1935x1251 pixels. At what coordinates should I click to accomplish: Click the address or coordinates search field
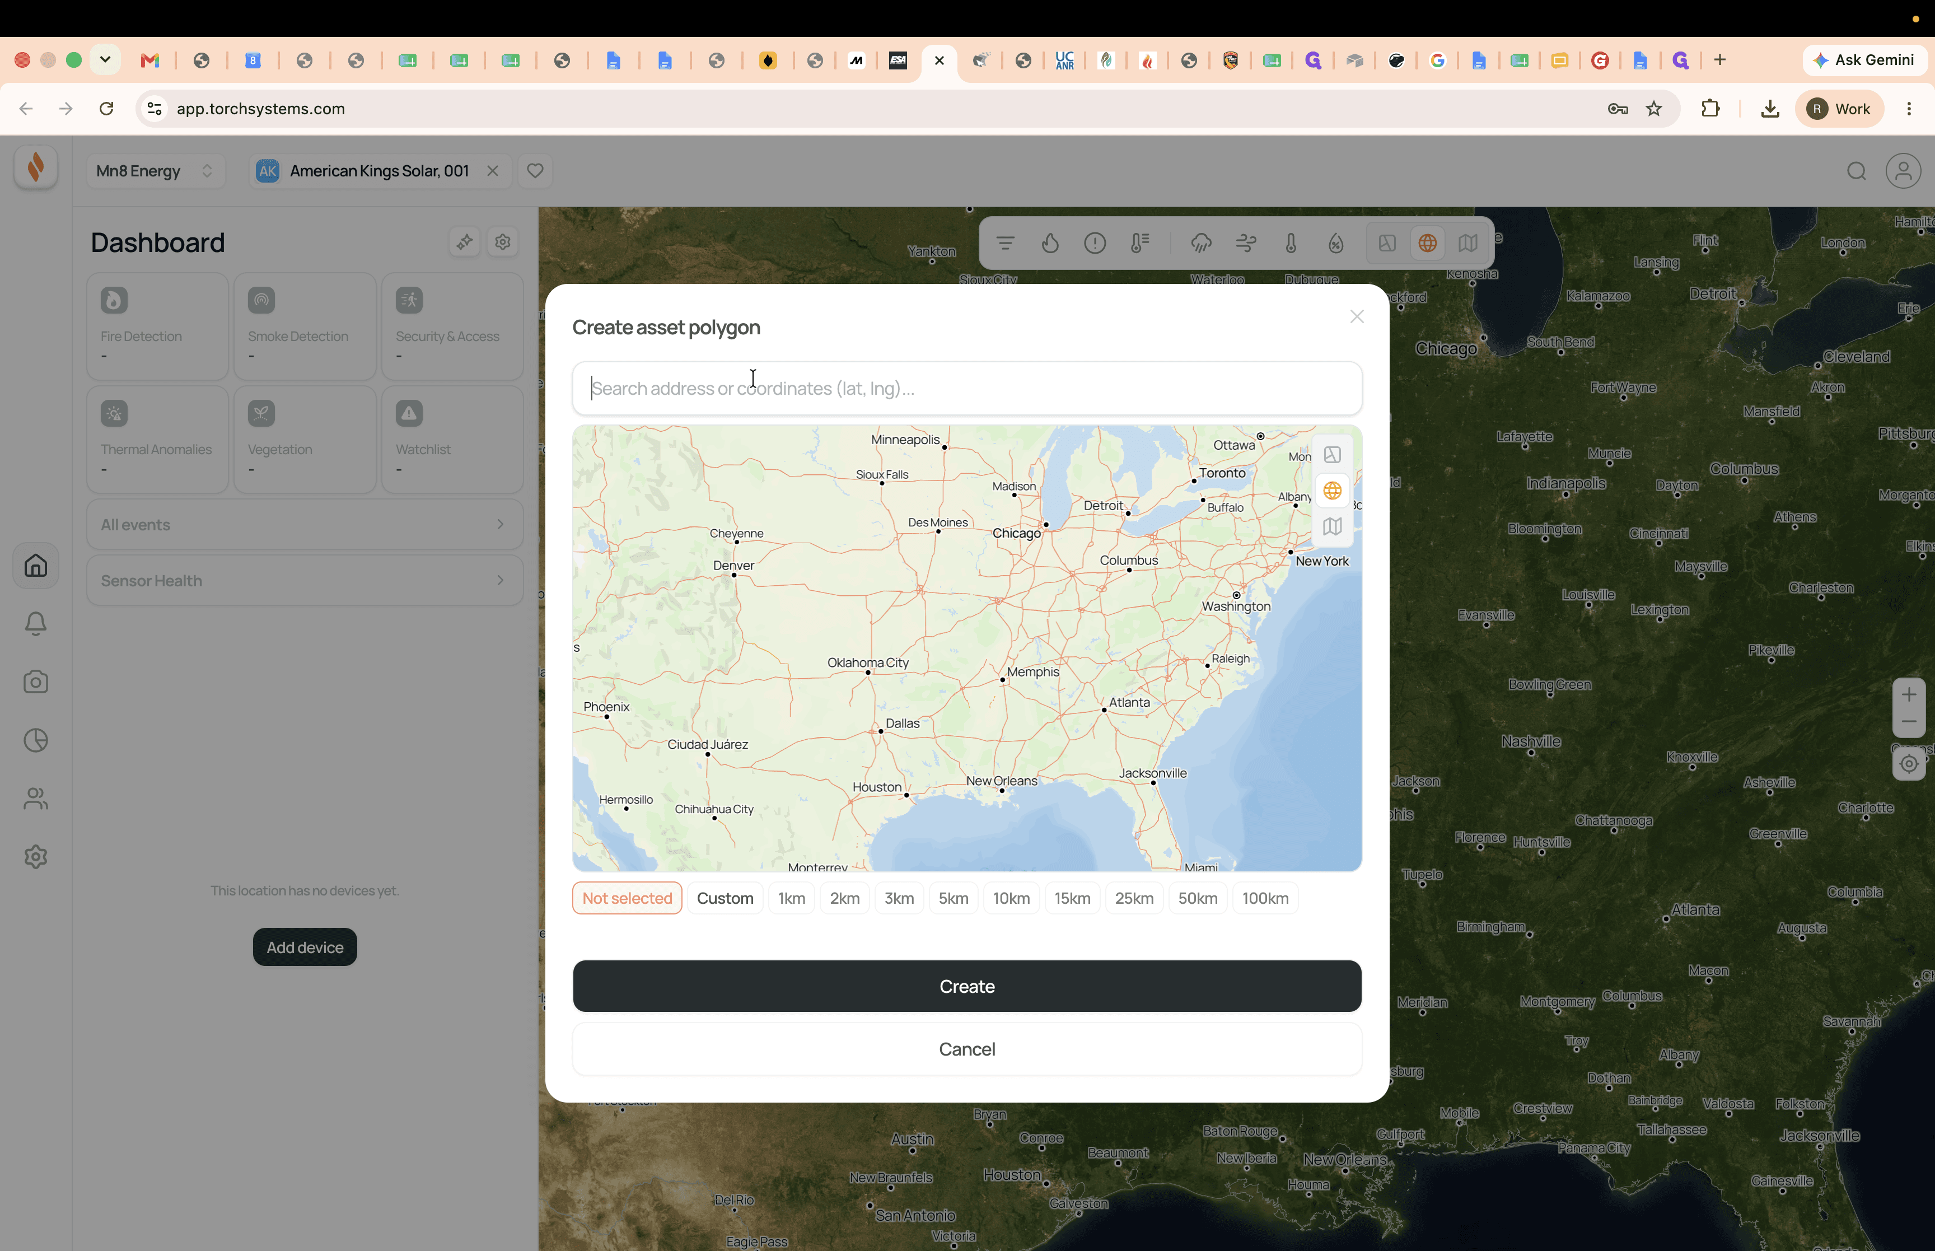[967, 388]
